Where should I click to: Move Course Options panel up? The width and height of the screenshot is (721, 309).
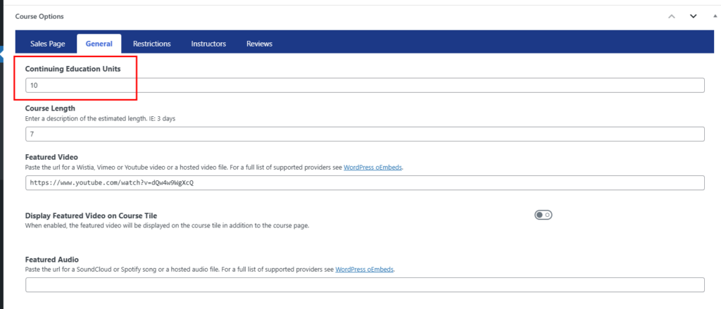(x=671, y=17)
